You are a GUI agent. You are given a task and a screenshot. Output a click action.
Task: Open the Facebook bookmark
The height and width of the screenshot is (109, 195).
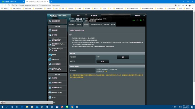pyautogui.click(x=70, y=9)
